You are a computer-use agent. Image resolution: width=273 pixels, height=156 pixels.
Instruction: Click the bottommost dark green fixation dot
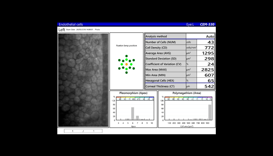126,72
